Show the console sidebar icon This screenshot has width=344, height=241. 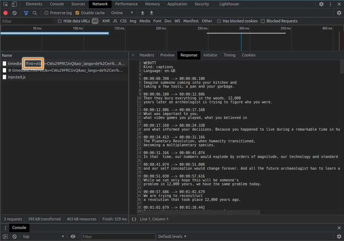[x=5, y=237]
